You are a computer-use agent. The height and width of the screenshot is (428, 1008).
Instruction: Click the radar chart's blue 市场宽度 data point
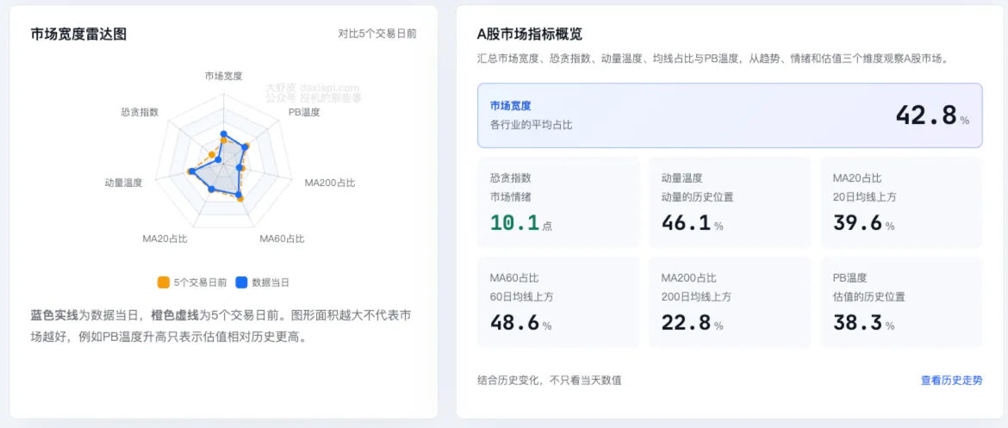224,133
